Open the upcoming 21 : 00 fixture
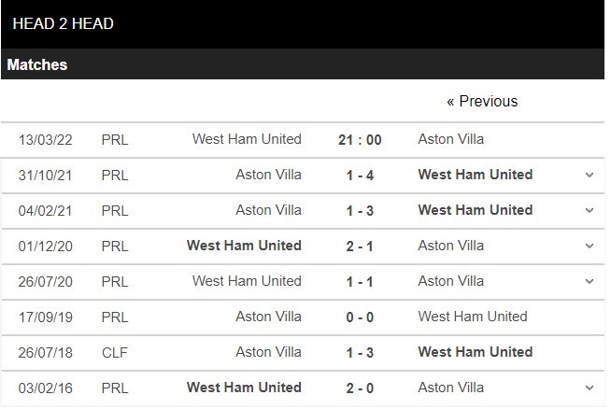 [360, 140]
